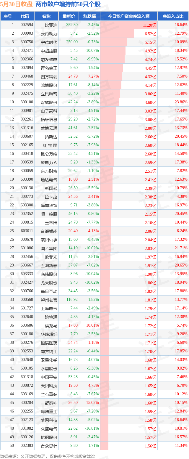Viewport: 189px width, 459px height.
Task: Select stock name 比亚迪
Action: pyautogui.click(x=51, y=25)
